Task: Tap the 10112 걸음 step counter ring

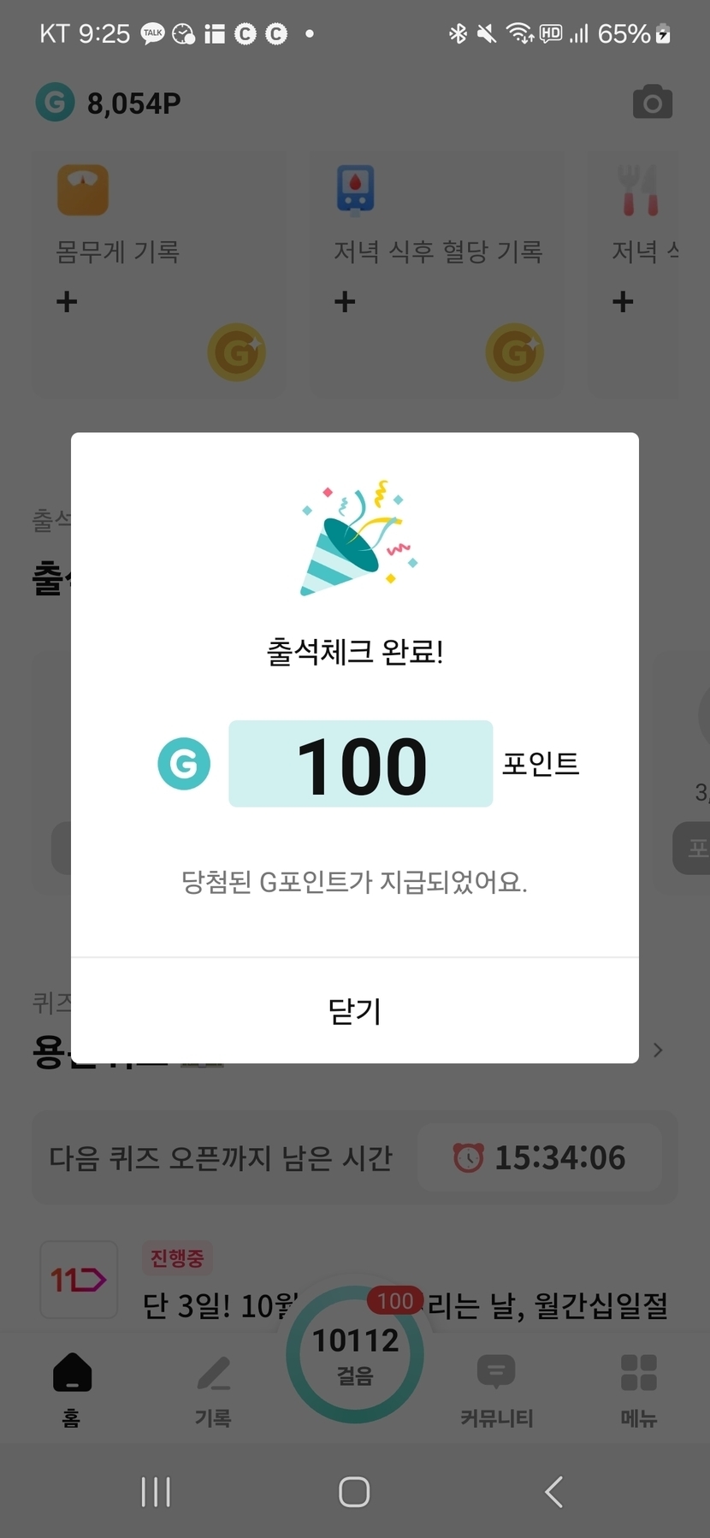Action: pos(355,1355)
